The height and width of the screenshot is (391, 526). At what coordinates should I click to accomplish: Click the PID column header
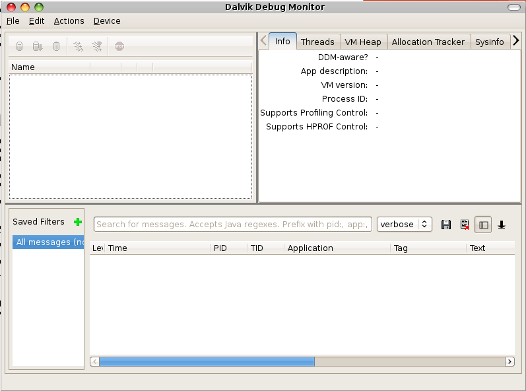[229, 248]
